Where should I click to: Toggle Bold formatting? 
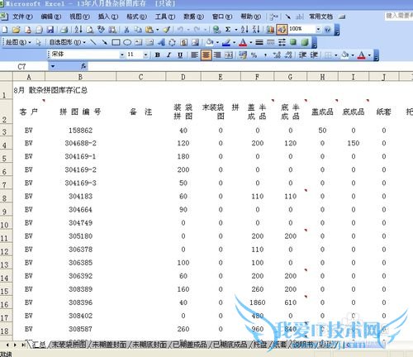[x=158, y=55]
